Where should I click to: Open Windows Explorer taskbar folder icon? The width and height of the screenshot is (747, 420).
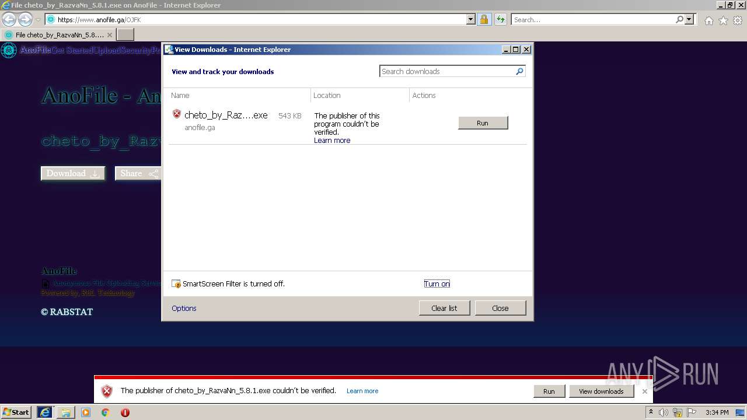[66, 412]
